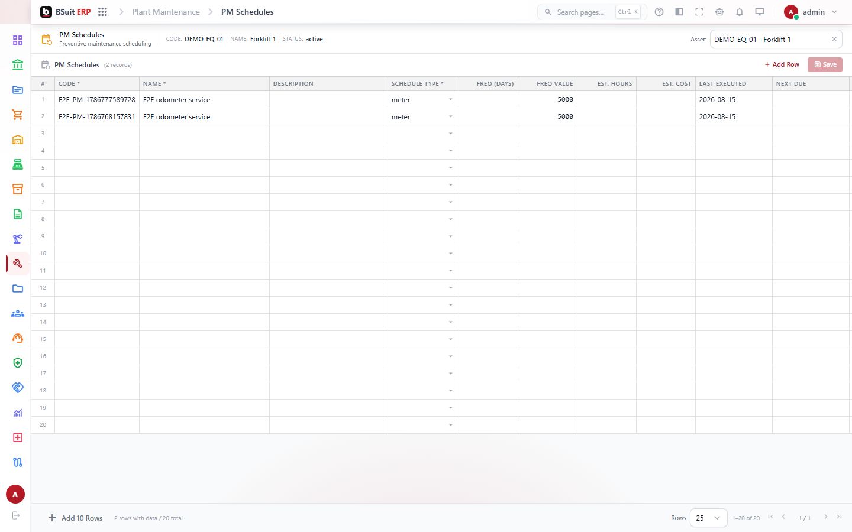Click the logout icon at sidebar bottom
Image resolution: width=852 pixels, height=532 pixels.
[x=16, y=515]
